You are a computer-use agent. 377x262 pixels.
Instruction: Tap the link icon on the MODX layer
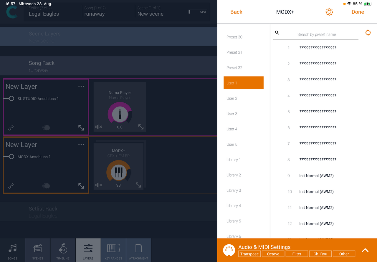pos(11,186)
